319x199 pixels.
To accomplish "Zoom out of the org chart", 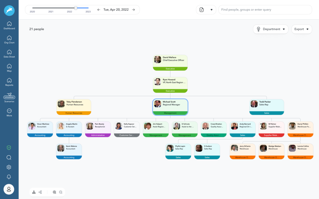I will click(x=60, y=192).
